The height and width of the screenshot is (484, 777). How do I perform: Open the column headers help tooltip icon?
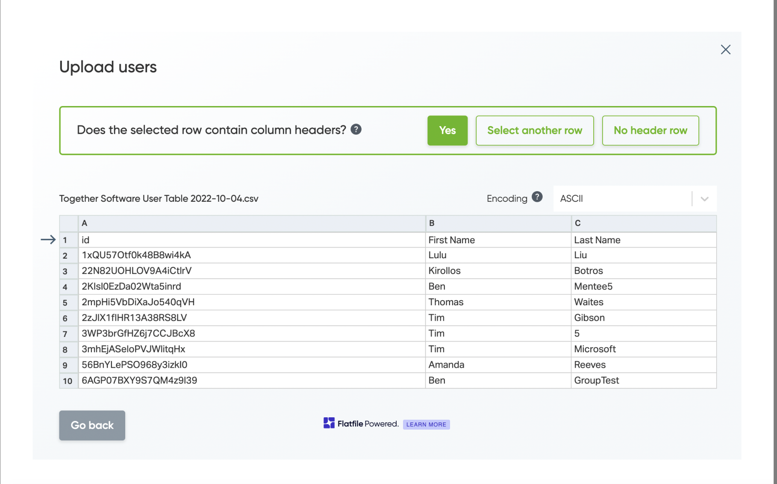(x=356, y=130)
